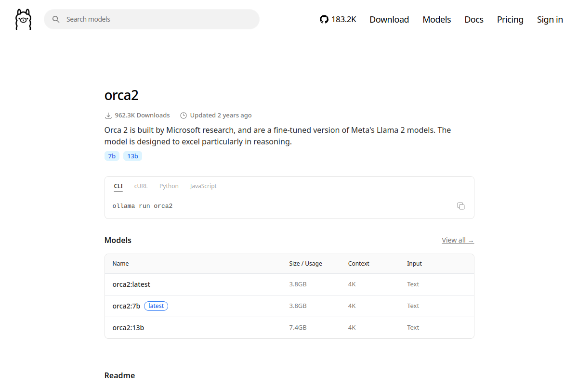The image size is (578, 385).
Task: Open the orca2:7b model row
Action: pyautogui.click(x=289, y=306)
